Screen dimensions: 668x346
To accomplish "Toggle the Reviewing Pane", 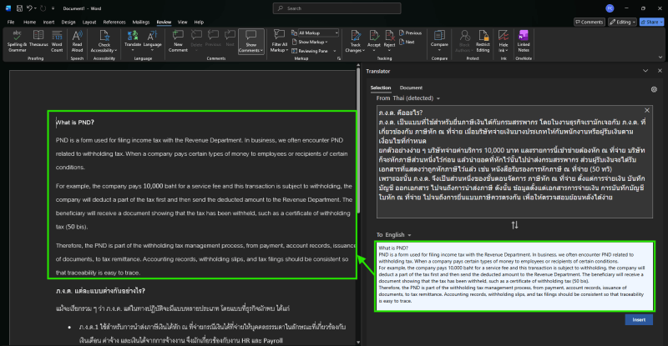I will tap(310, 51).
